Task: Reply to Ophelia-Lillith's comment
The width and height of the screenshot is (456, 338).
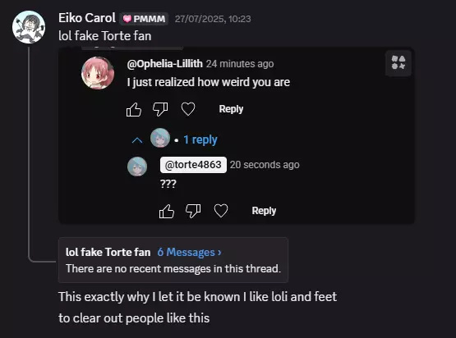Action: 231,109
